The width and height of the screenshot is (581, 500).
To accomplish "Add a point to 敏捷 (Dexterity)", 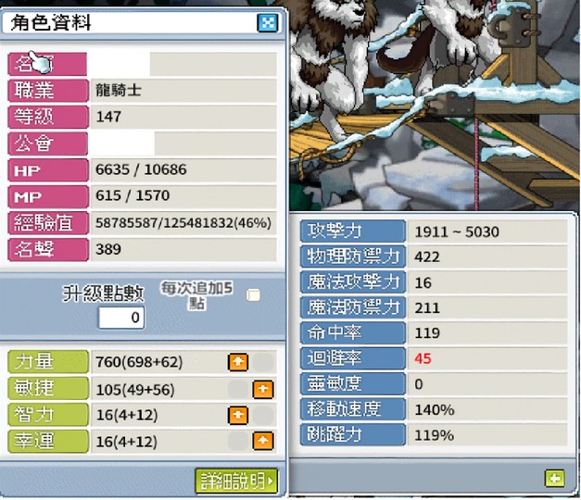I will [x=263, y=389].
